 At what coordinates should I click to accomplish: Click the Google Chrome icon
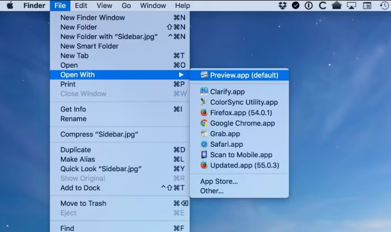point(204,123)
